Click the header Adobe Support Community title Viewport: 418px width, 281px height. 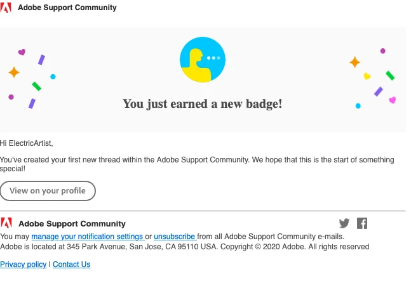point(67,8)
